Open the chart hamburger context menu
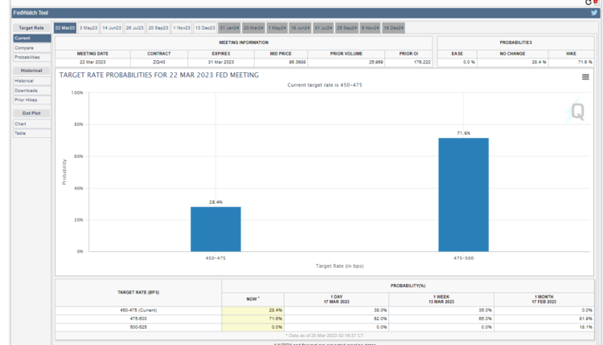603x345 pixels. (x=585, y=77)
